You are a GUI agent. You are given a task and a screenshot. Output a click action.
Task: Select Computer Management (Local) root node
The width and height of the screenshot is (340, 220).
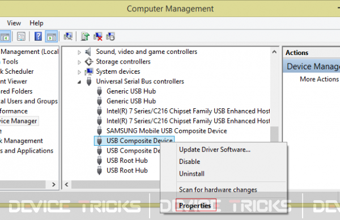29,52
